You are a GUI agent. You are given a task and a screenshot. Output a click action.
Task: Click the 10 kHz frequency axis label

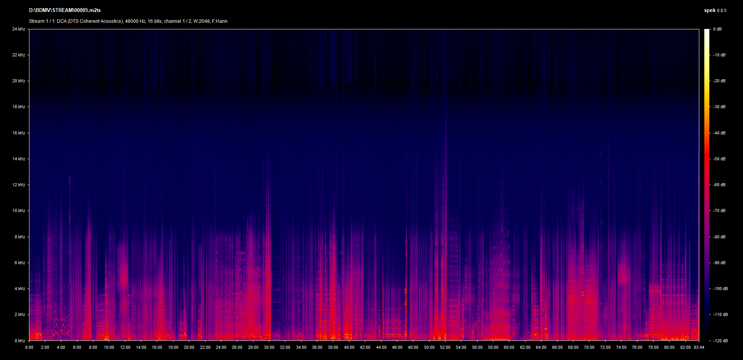[19, 211]
